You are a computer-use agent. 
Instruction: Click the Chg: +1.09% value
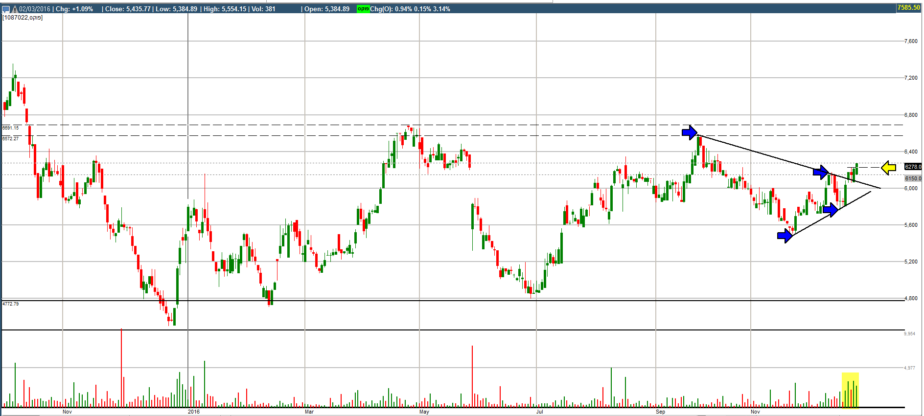74,9
